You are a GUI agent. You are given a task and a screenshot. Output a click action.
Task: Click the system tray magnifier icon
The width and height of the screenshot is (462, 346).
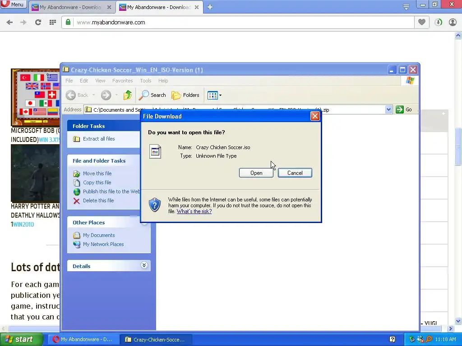(429, 339)
